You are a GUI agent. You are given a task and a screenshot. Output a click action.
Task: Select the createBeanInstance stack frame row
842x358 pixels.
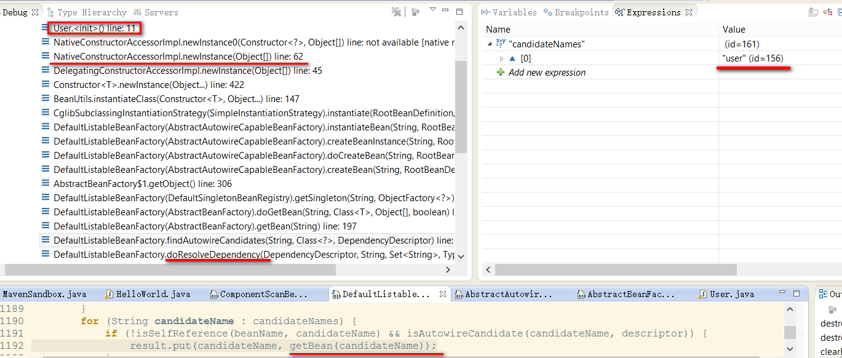click(x=254, y=141)
